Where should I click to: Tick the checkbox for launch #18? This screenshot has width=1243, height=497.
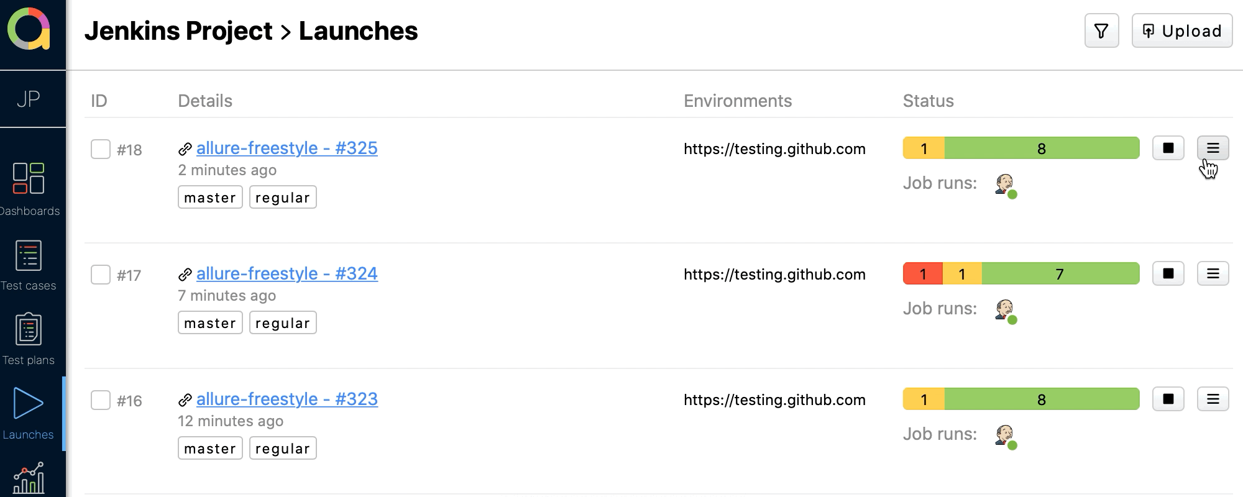tap(101, 149)
